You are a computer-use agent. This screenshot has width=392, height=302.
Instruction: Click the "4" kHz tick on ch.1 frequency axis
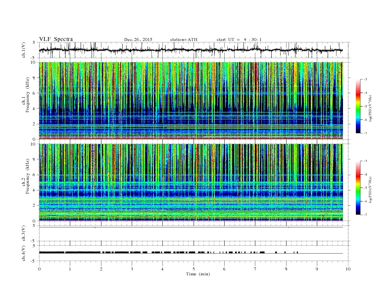tap(34, 109)
